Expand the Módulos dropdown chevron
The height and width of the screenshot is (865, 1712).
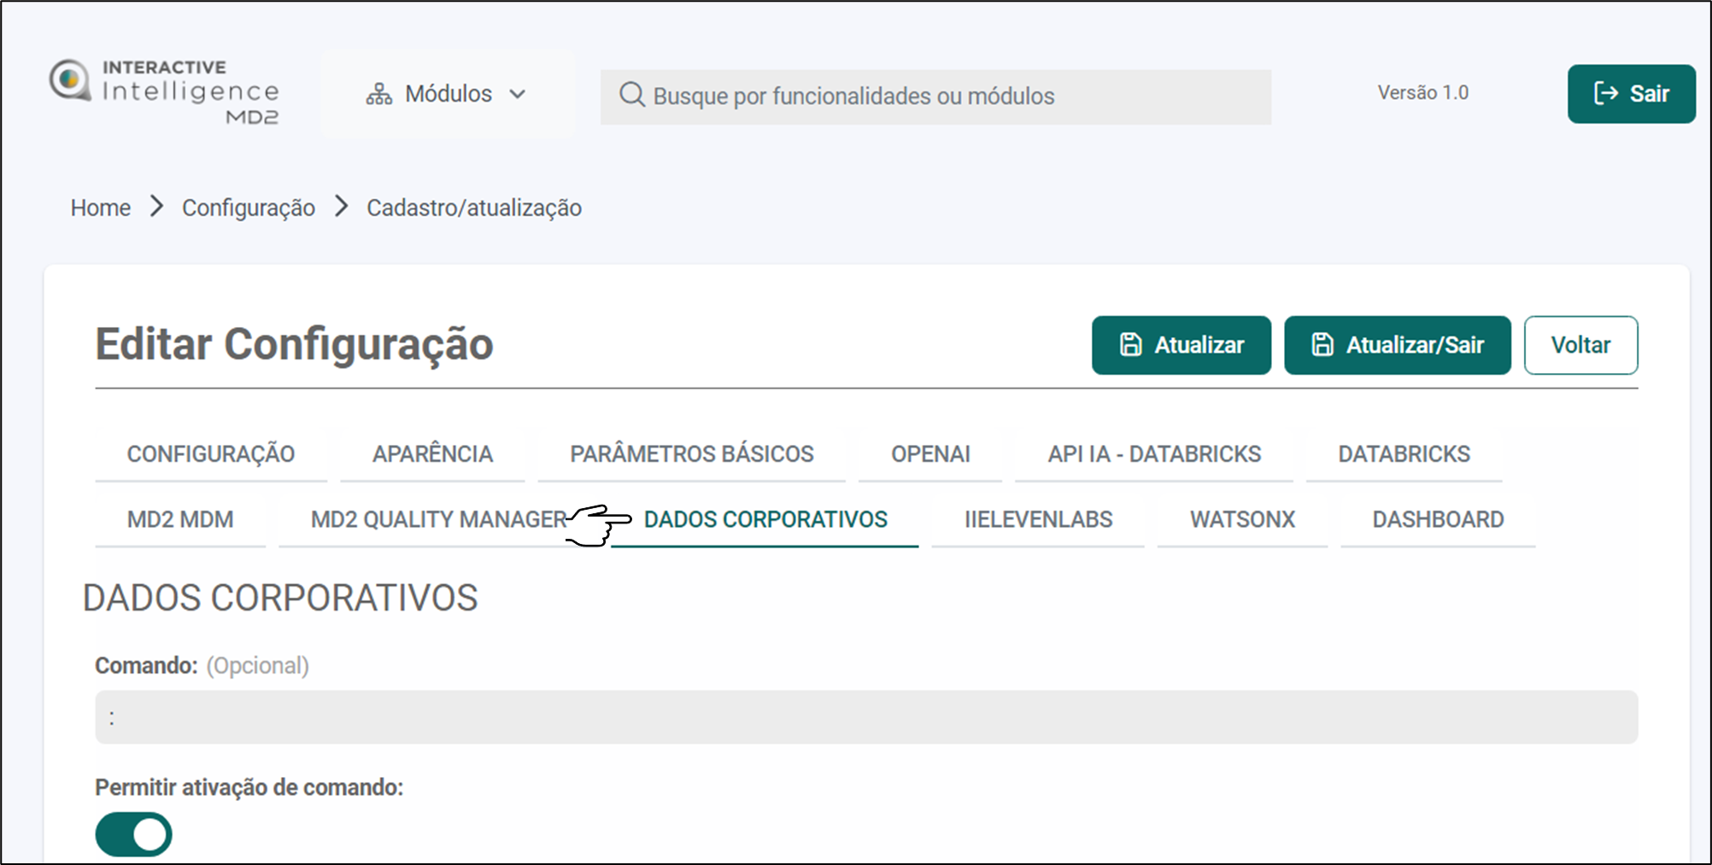pyautogui.click(x=518, y=94)
